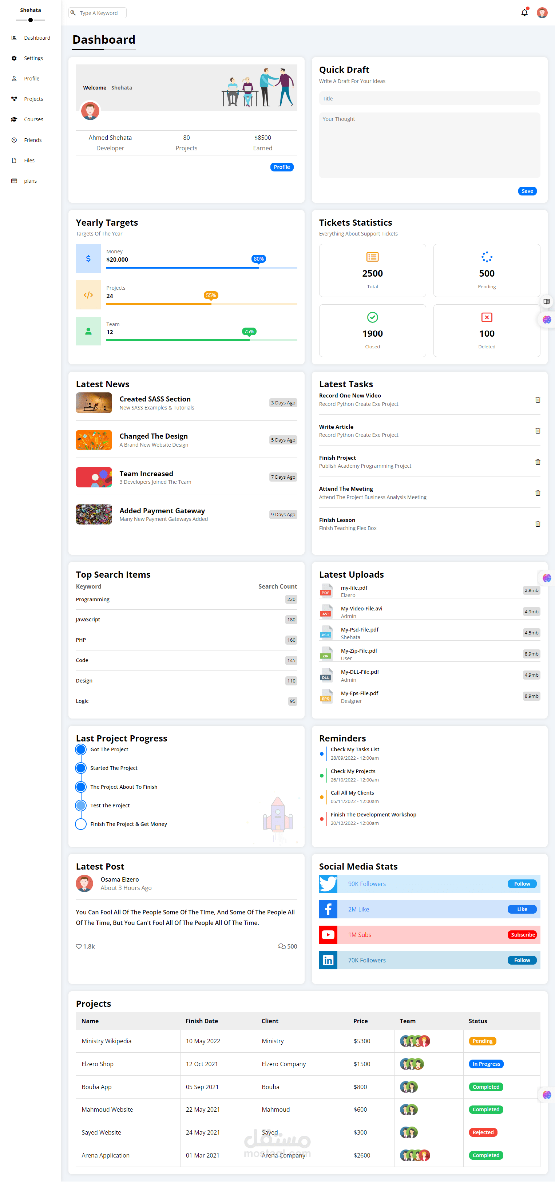The height and width of the screenshot is (1183, 555).
Task: Click the My-Video-File.avi AVI icon
Action: point(326,612)
